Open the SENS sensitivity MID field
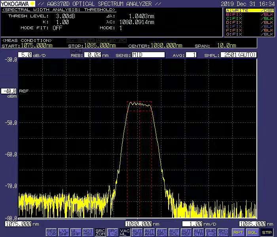The height and width of the screenshot is (237, 277). tap(148, 55)
